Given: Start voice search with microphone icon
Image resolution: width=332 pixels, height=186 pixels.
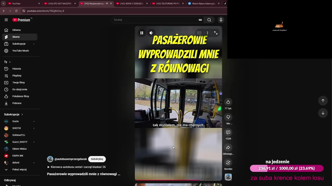Looking at the screenshot, I should (221, 20).
